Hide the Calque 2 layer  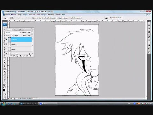coord(6,44)
